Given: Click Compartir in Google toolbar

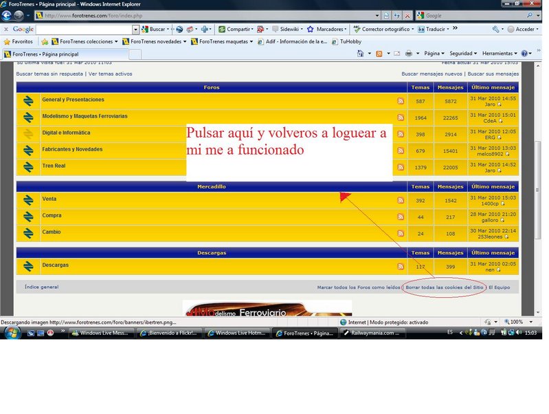Looking at the screenshot, I should (x=236, y=29).
